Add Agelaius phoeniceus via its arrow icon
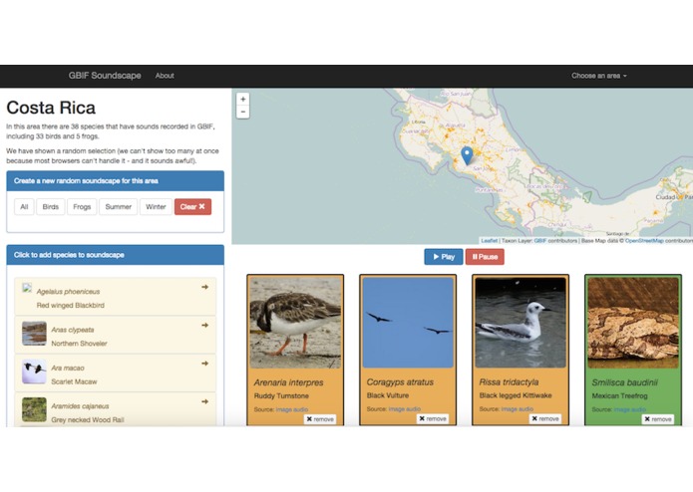 click(204, 287)
